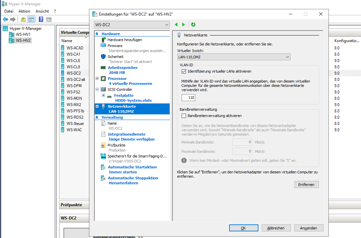Go to the next VM with the green right arrow
The image size is (361, 238).
(184, 25)
